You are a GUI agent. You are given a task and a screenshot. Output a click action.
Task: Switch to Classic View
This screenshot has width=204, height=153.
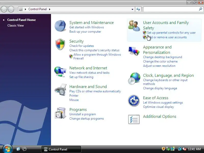(x=16, y=25)
